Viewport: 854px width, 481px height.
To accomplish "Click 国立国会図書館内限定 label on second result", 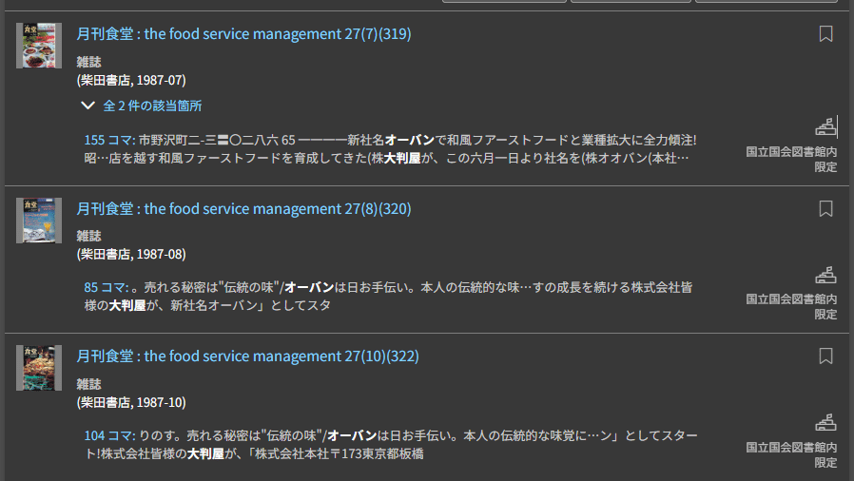I will coord(791,306).
